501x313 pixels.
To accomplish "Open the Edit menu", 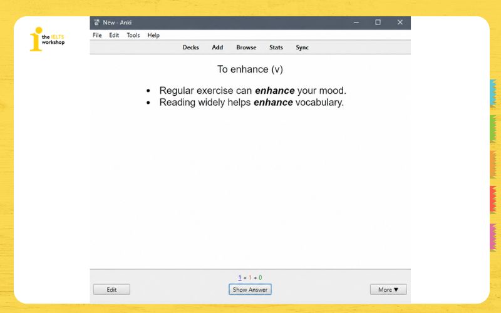I will point(114,35).
